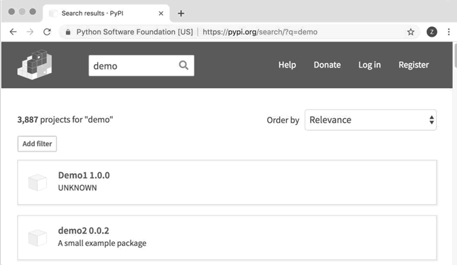The image size is (457, 265).
Task: Click the Add filter button
Action: coord(37,144)
